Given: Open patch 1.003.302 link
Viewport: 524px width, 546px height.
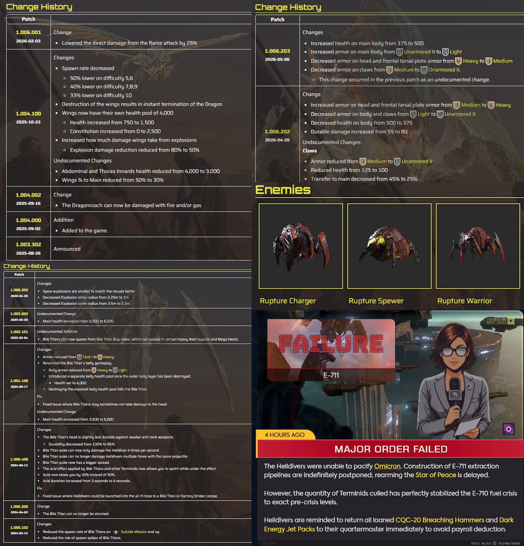Looking at the screenshot, I should point(29,244).
